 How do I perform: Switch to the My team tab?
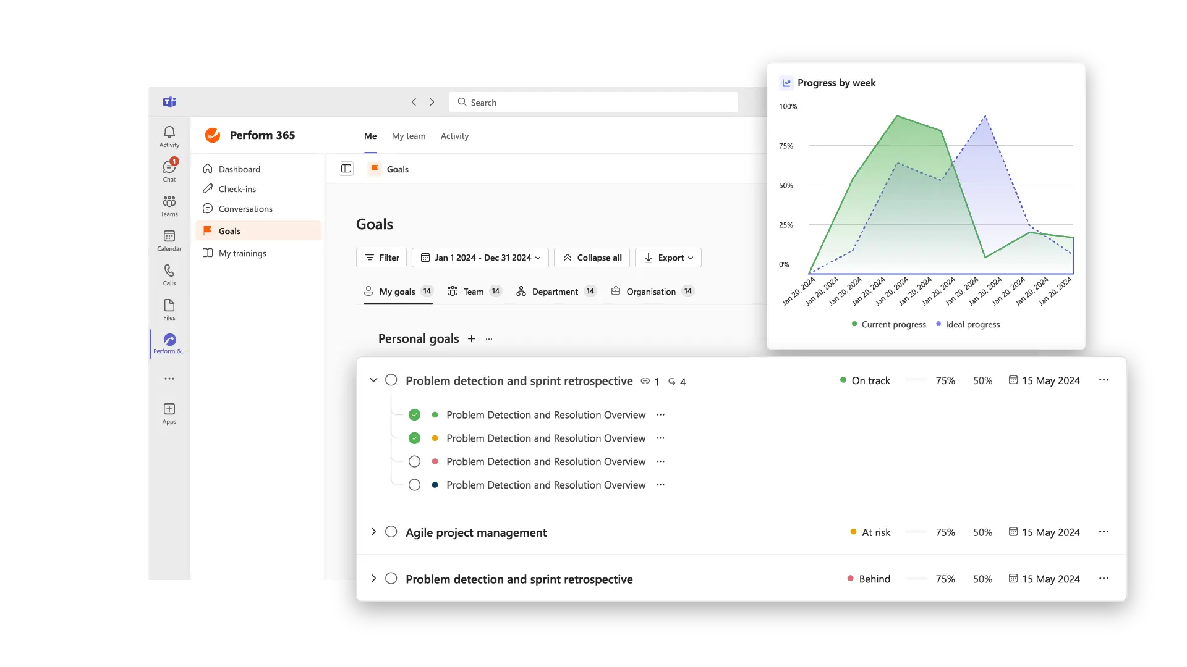408,136
